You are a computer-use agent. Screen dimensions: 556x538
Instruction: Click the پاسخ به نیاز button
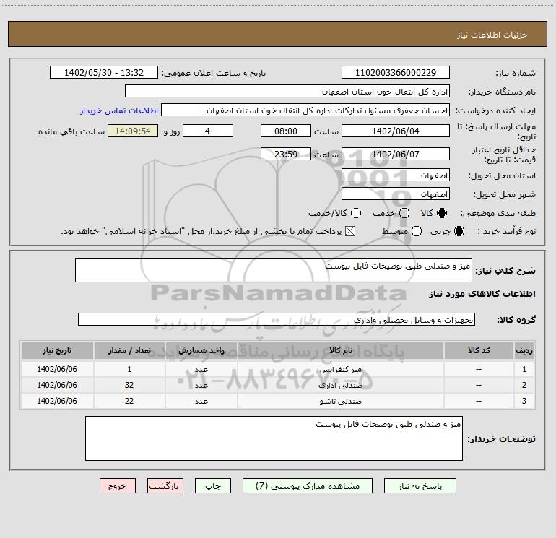[420, 486]
